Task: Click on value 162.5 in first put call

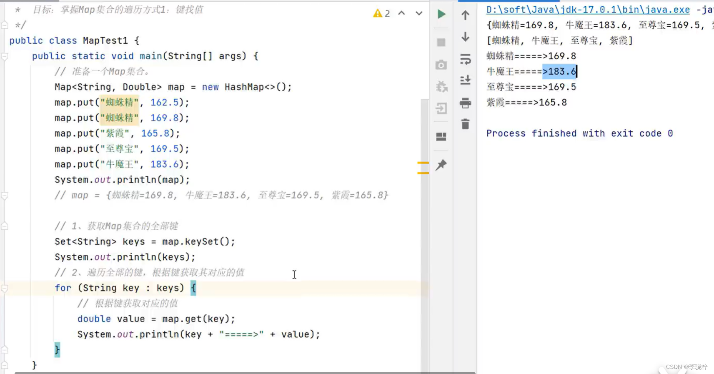Action: [x=164, y=102]
